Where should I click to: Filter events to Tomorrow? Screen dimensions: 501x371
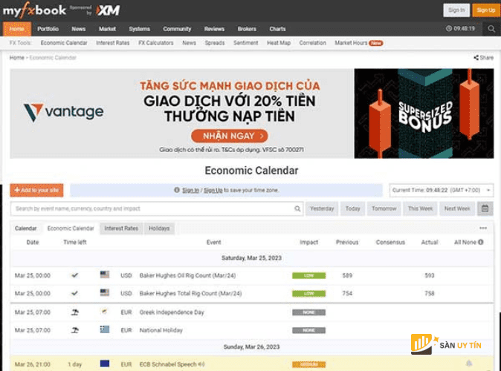click(x=384, y=209)
